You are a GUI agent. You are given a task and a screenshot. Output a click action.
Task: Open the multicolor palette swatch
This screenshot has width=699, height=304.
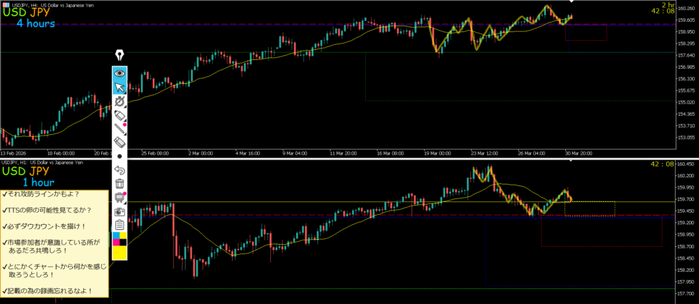[x=120, y=239]
